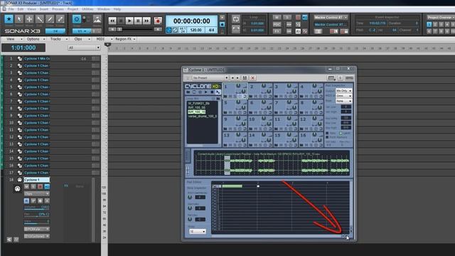
Task: Click the Cyclone open bank folder icon
Action: [x=188, y=92]
